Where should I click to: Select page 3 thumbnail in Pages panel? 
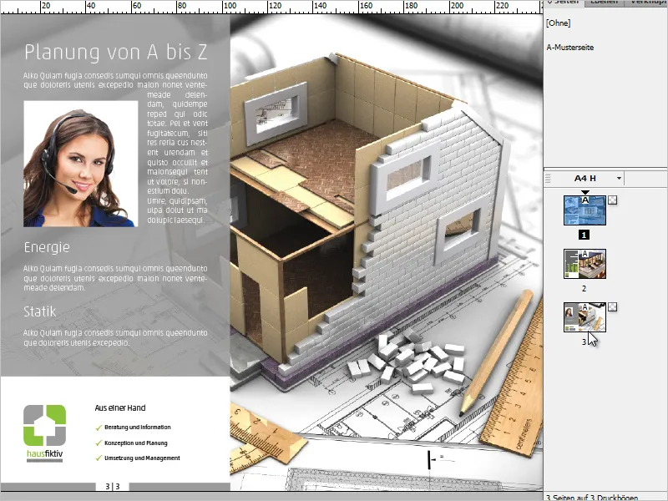pos(584,317)
